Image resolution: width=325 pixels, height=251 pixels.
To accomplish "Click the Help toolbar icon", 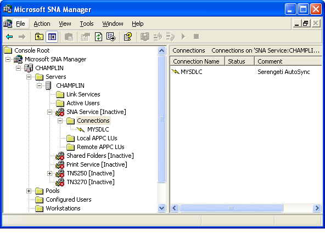I will [128, 37].
